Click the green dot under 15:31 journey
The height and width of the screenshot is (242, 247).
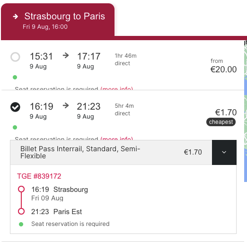(15, 78)
